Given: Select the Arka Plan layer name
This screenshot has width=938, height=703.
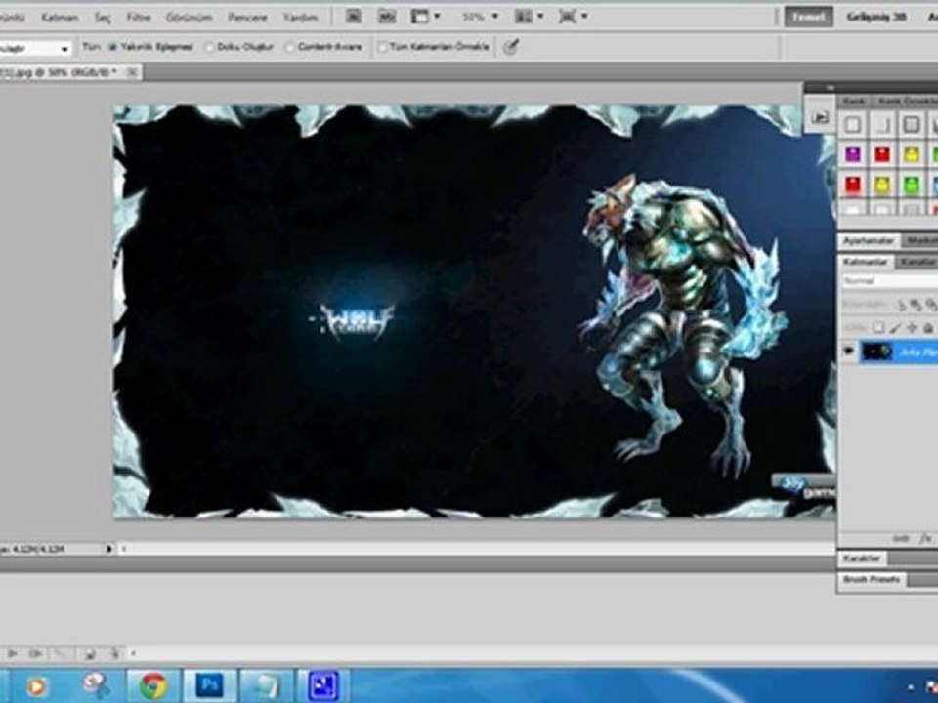Looking at the screenshot, I should (917, 352).
